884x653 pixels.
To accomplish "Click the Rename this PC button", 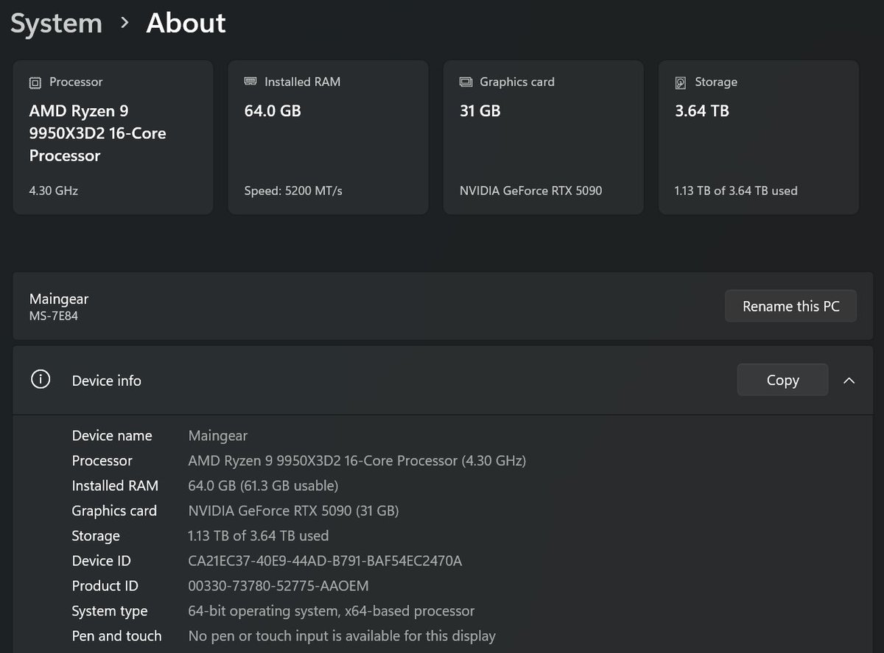I will [790, 306].
